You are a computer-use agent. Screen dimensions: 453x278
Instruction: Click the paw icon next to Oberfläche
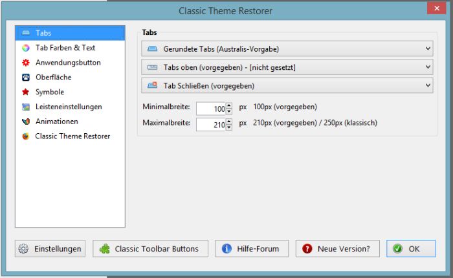click(x=26, y=78)
